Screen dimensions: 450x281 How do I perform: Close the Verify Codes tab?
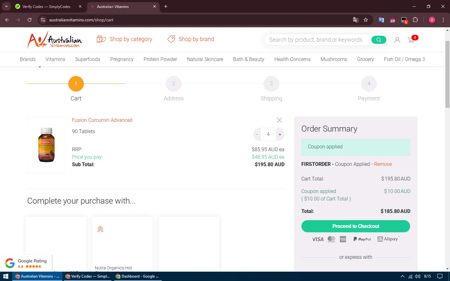point(80,7)
